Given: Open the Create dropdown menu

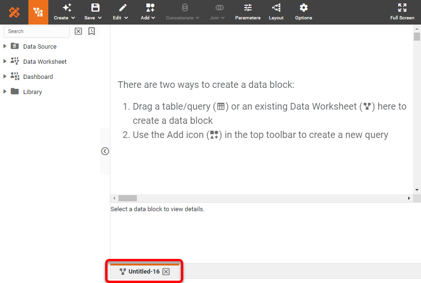Looking at the screenshot, I should pyautogui.click(x=64, y=11).
